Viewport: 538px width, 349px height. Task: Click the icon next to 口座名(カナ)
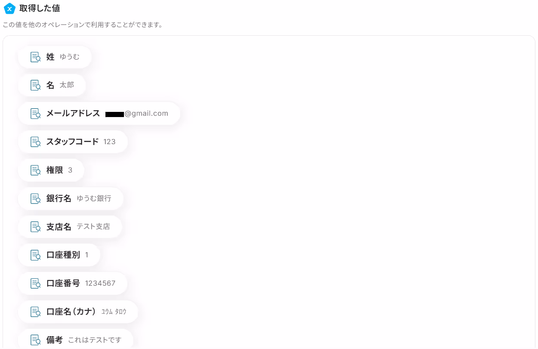click(x=36, y=312)
